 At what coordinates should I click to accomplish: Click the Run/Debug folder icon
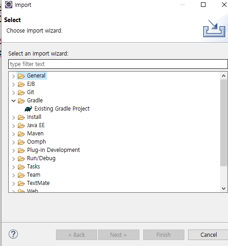point(21,158)
